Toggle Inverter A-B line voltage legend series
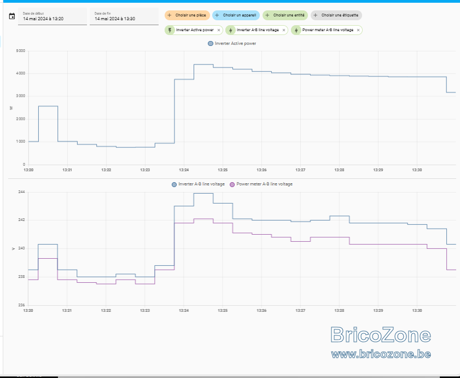Image resolution: width=460 pixels, height=378 pixels. (199, 184)
